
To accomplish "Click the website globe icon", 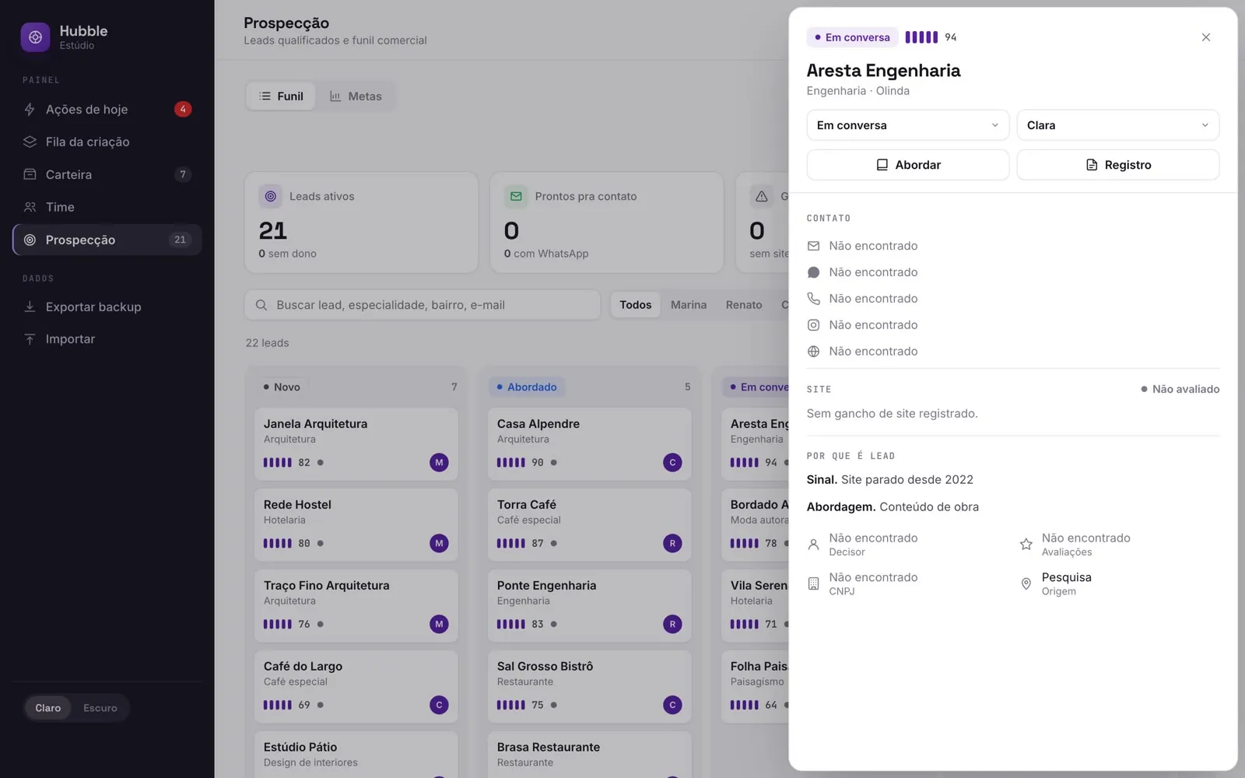I will point(813,352).
